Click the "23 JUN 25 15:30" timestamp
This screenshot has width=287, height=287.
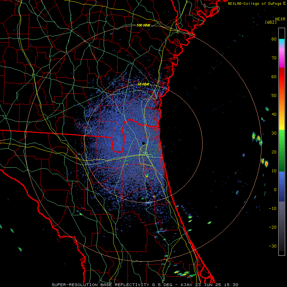217,285
